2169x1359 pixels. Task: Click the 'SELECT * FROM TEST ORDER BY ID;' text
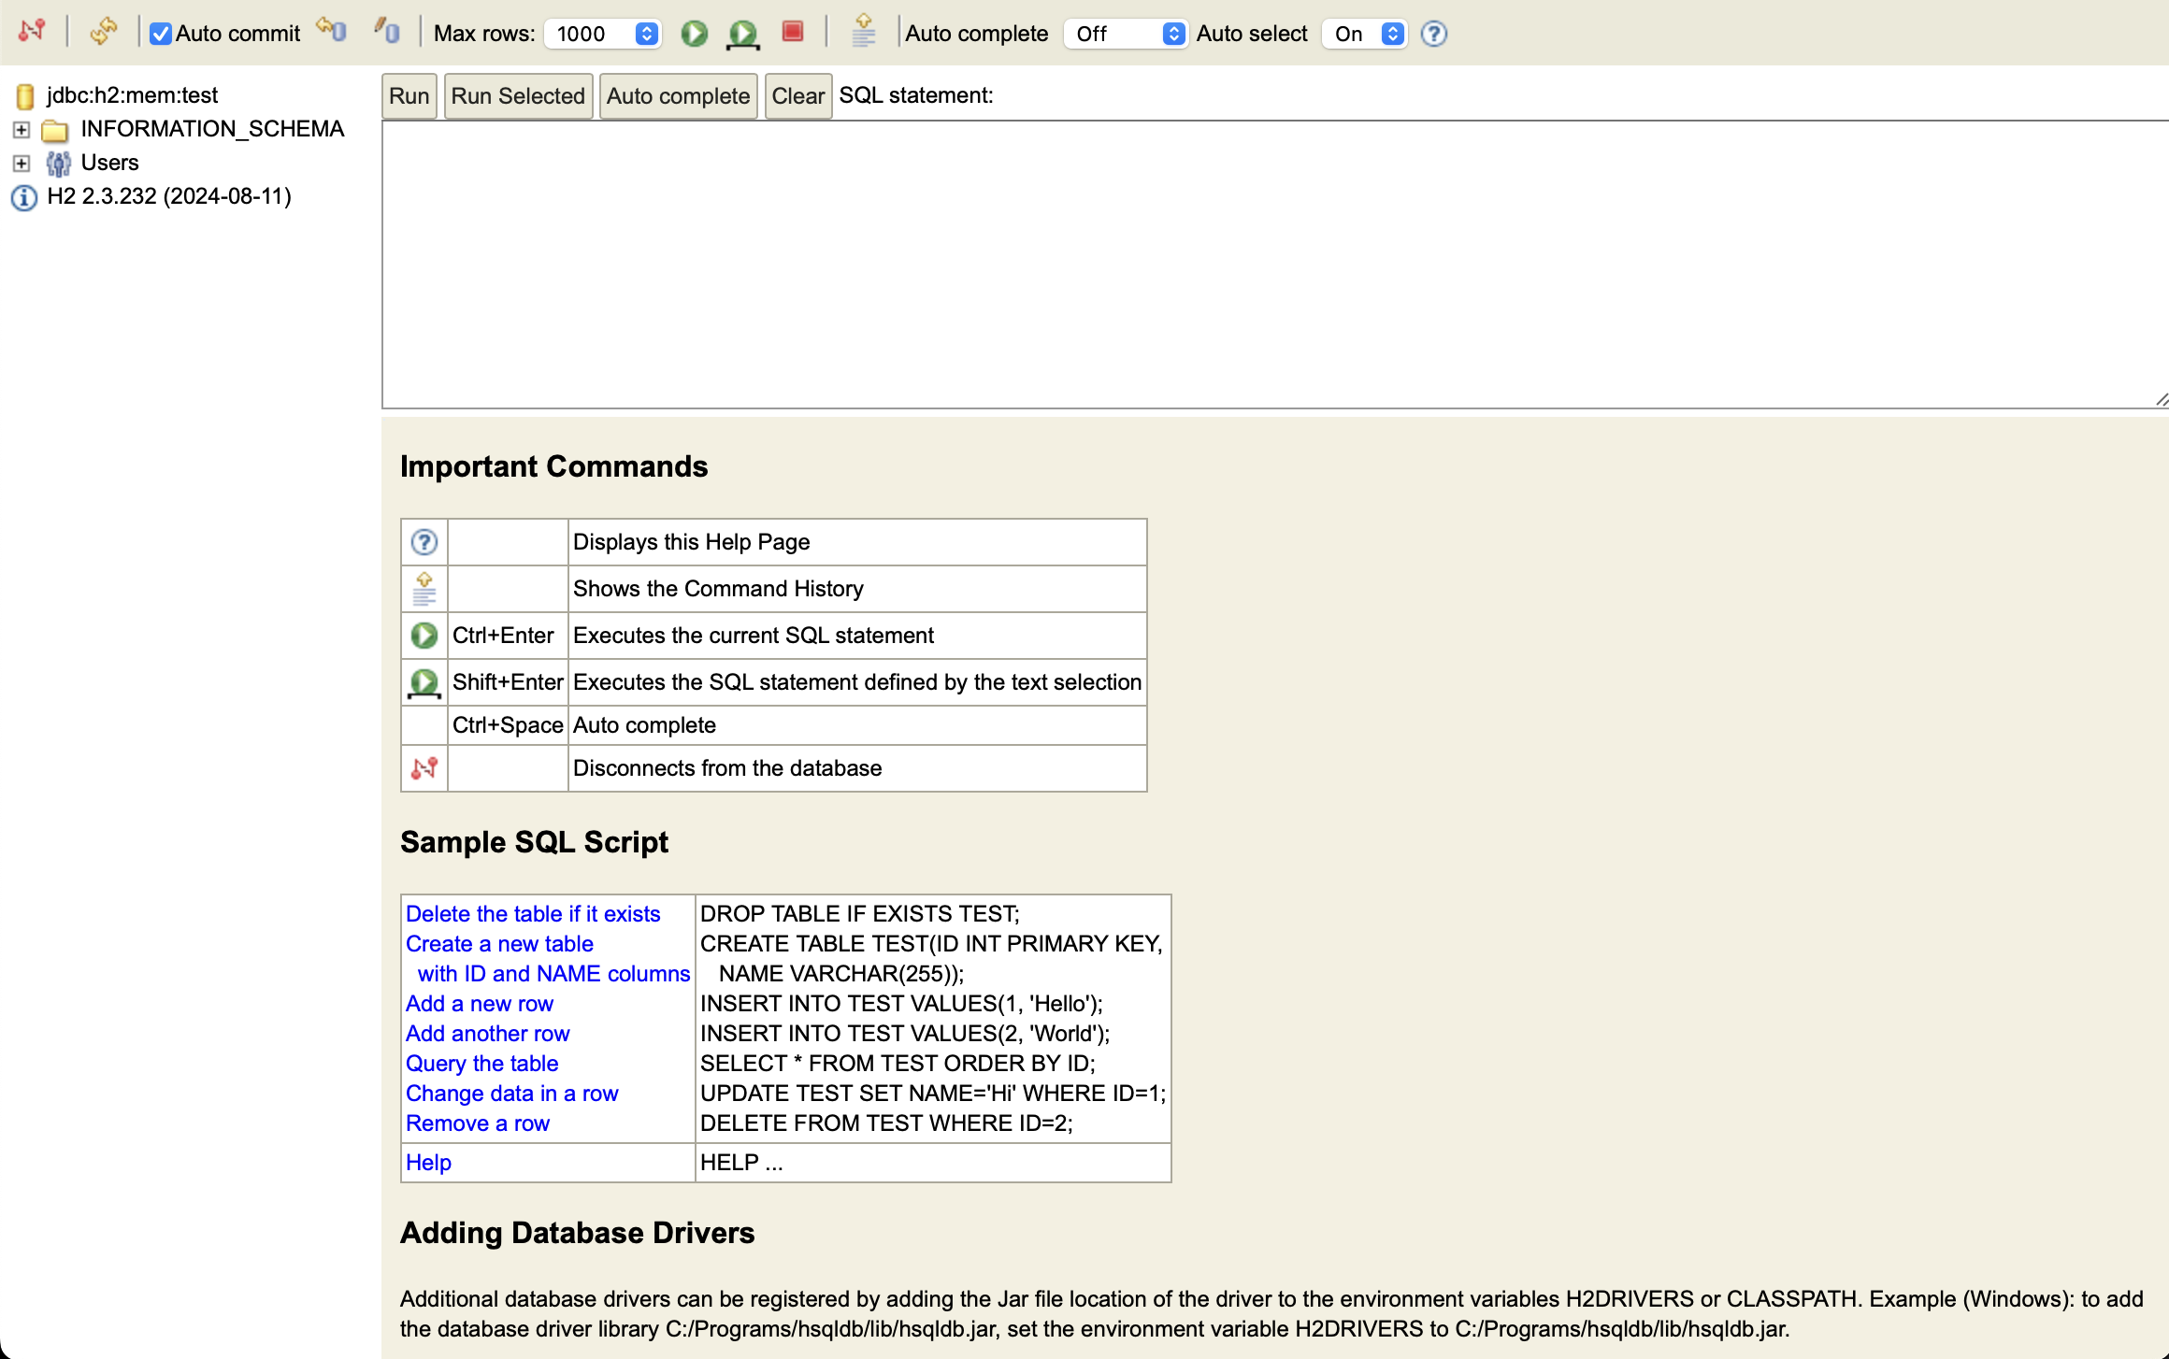(x=898, y=1063)
